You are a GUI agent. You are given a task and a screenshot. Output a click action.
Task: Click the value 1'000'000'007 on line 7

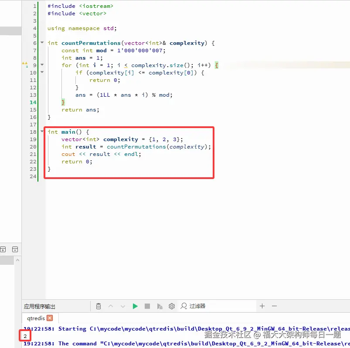140,51
